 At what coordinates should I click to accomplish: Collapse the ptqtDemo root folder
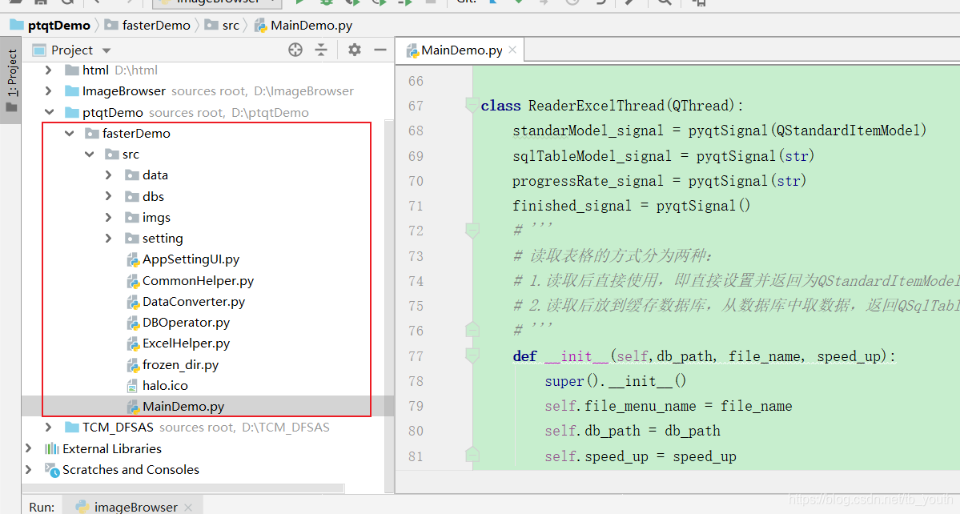click(49, 112)
